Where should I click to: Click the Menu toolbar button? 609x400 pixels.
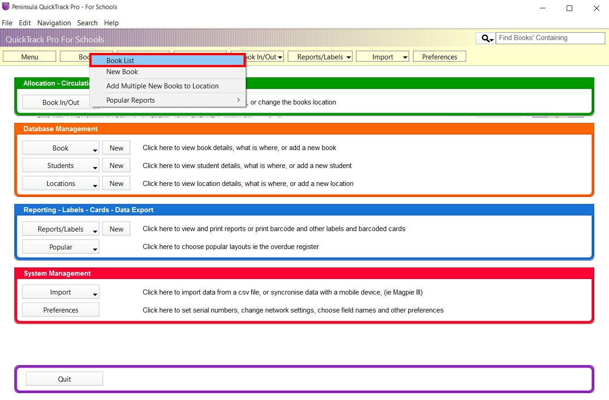pyautogui.click(x=29, y=57)
